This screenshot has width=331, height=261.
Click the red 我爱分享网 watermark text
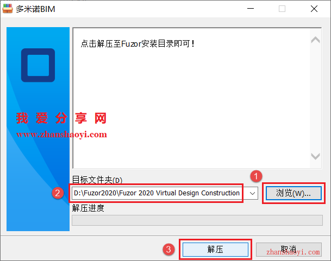tap(61, 118)
